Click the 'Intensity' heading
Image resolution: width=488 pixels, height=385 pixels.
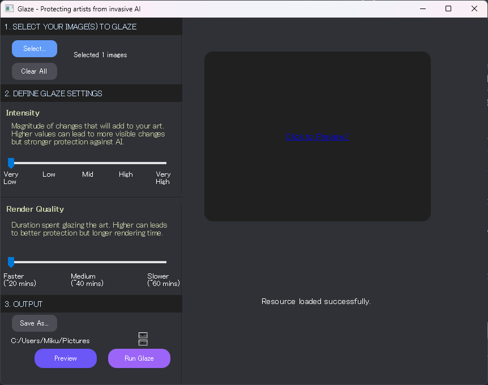(x=23, y=113)
